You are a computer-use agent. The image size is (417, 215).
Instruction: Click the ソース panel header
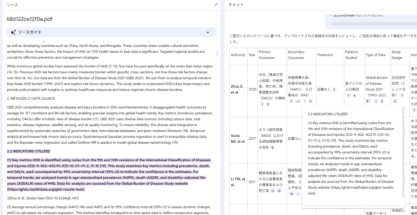tap(12, 5)
